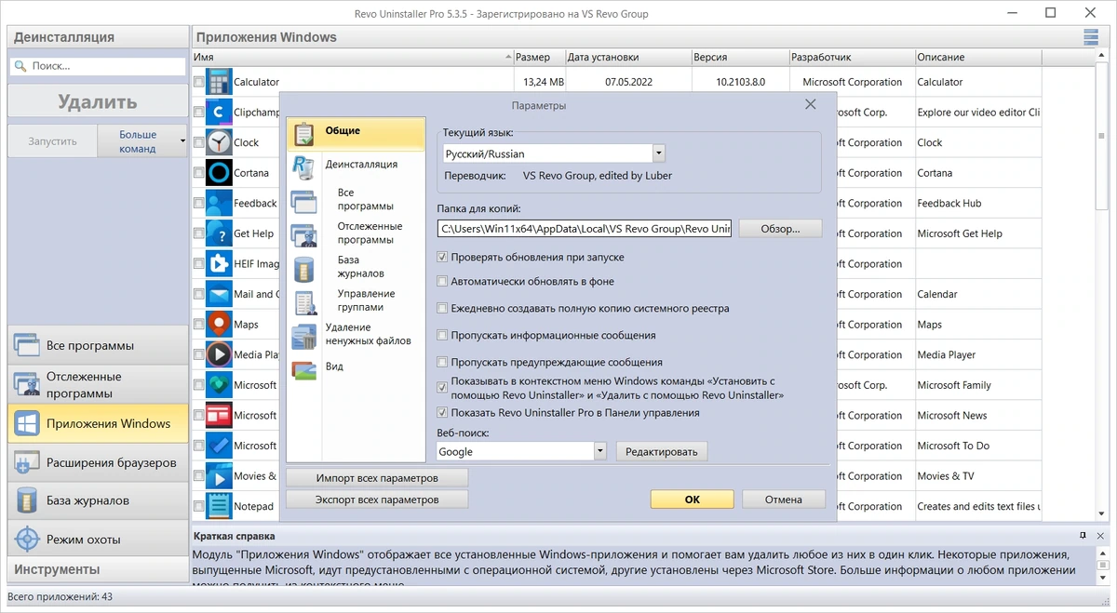Expand the Инструменты sidebar section
The height and width of the screenshot is (613, 1117).
[97, 569]
